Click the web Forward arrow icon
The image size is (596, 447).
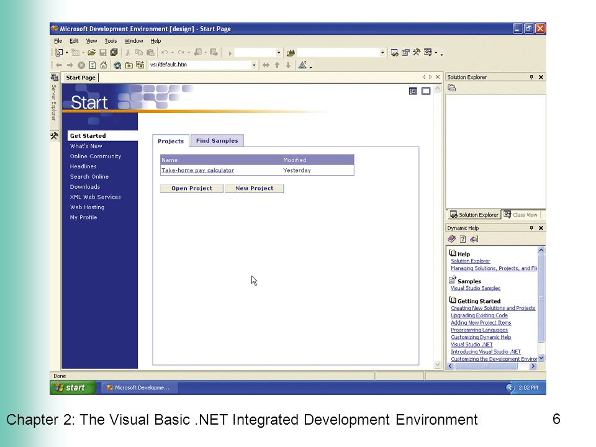[70, 65]
